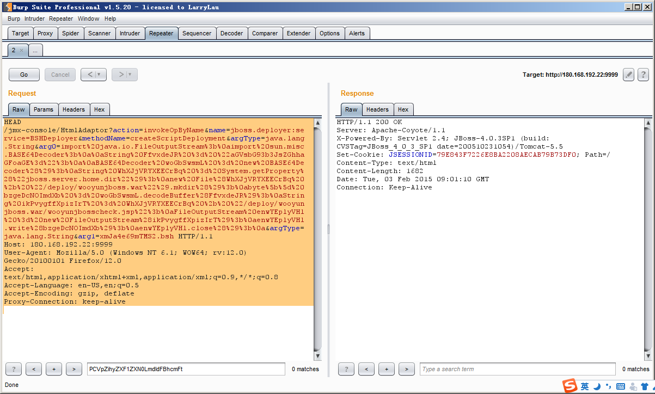
Task: Click the Go button to send request
Action: 24,75
